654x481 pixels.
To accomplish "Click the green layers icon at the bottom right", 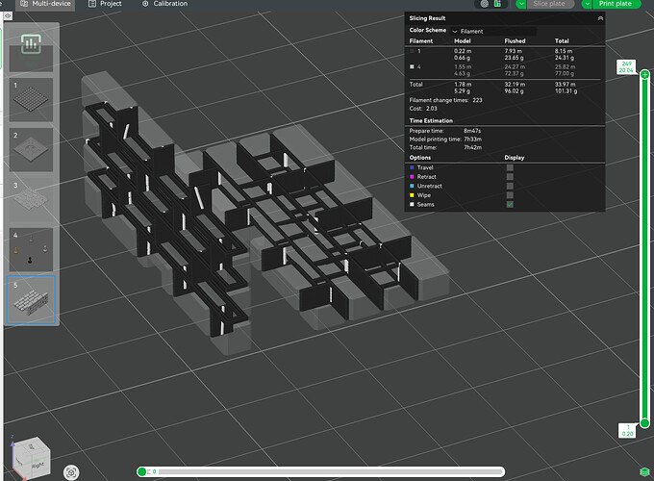I will coord(644,471).
